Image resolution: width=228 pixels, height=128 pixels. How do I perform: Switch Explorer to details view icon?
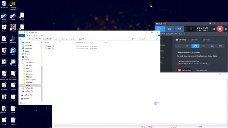[156, 103]
